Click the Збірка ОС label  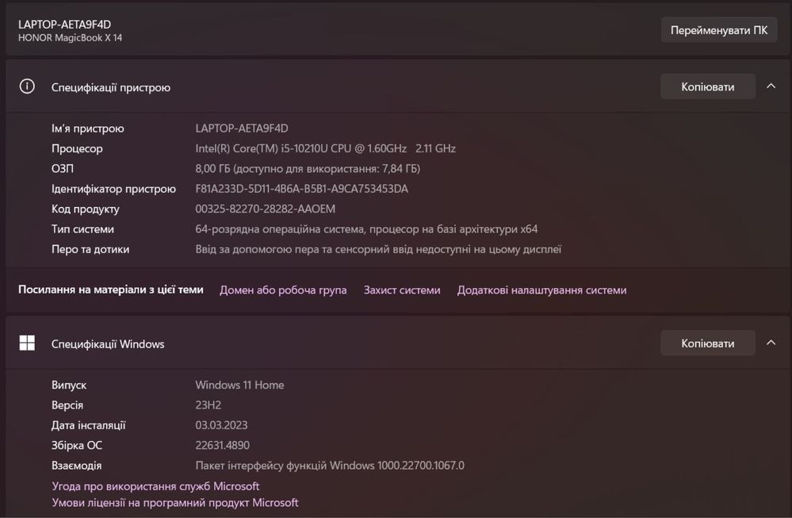77,446
